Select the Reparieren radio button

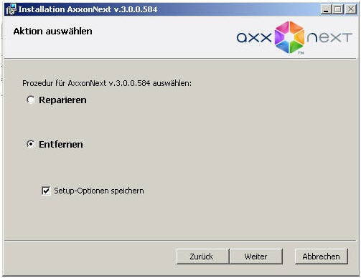pos(31,100)
